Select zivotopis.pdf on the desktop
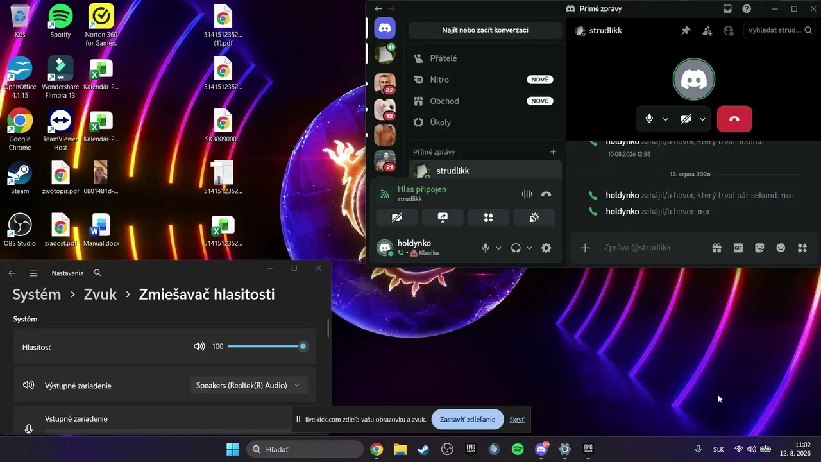Viewport: 821px width, 462px height. click(x=60, y=178)
